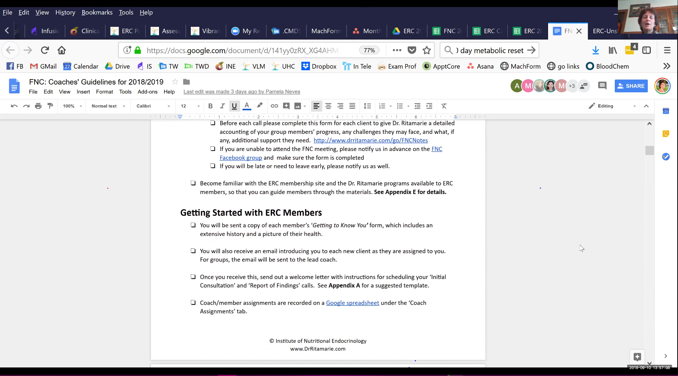Image resolution: width=678 pixels, height=376 pixels.
Task: Open the Add-ons menu
Action: (147, 92)
